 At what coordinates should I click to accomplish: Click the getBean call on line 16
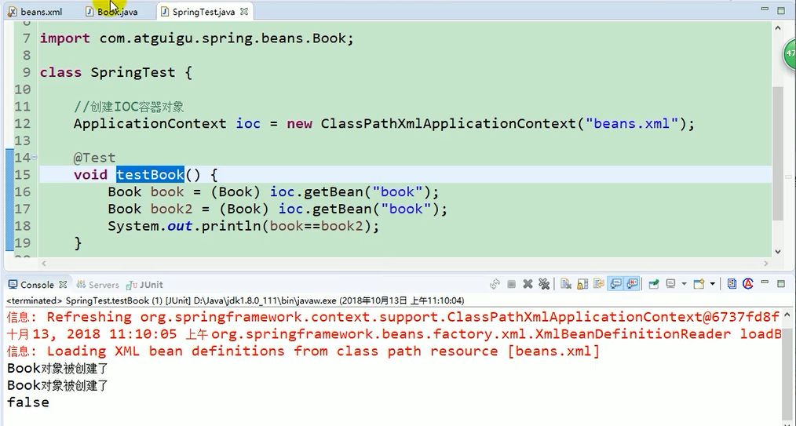(x=354, y=192)
